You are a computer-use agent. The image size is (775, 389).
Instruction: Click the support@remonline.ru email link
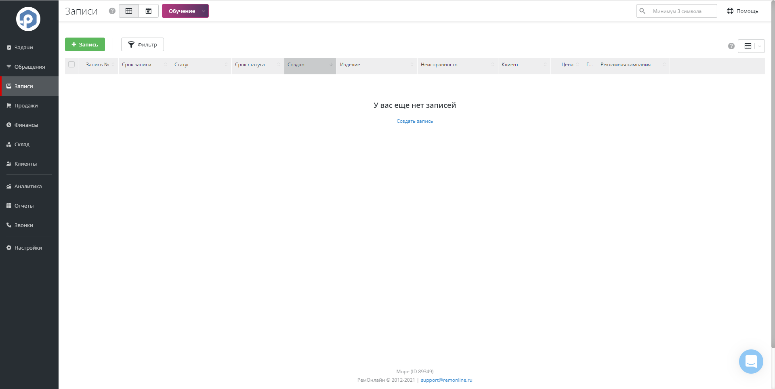[x=447, y=380]
